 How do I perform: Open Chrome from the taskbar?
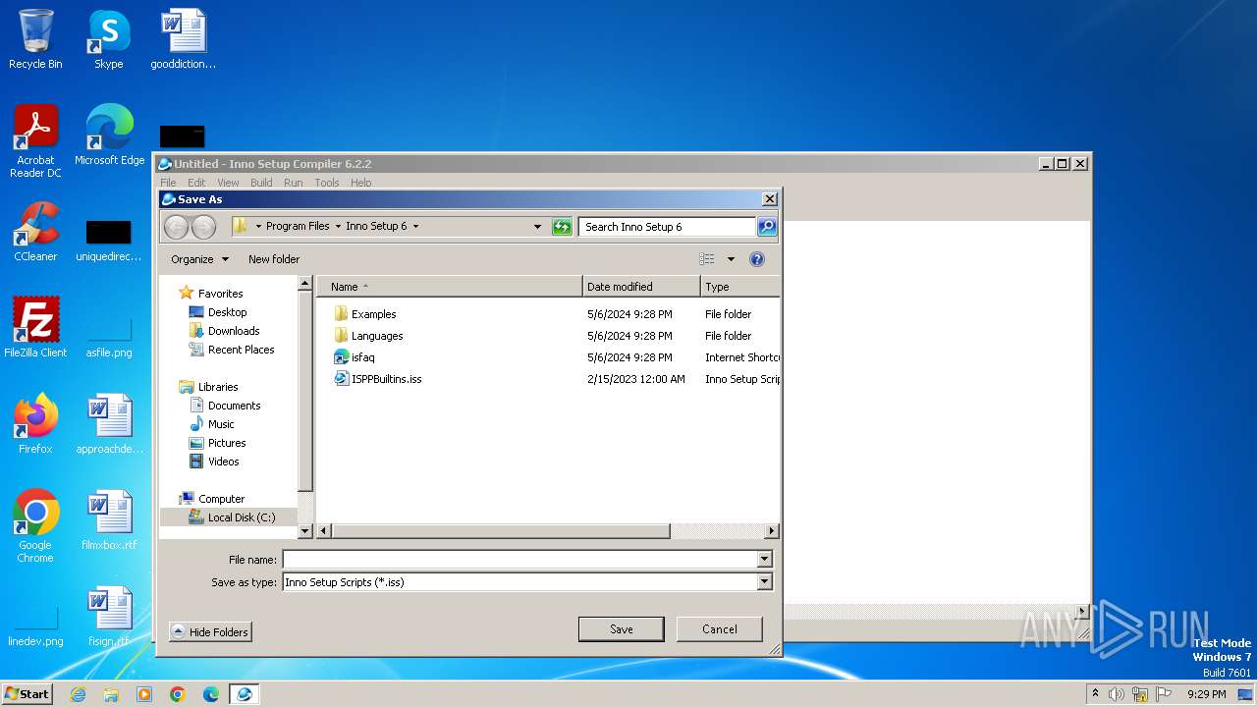178,694
